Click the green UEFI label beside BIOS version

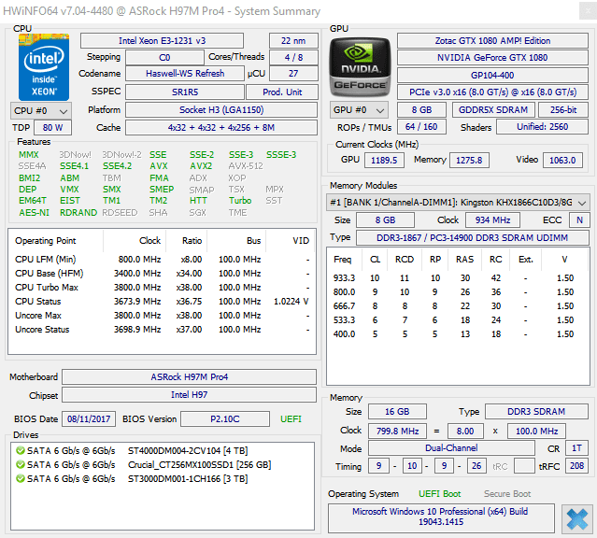coord(291,419)
